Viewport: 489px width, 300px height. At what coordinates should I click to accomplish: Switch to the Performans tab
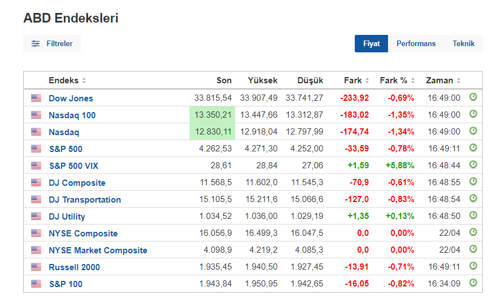(x=416, y=43)
